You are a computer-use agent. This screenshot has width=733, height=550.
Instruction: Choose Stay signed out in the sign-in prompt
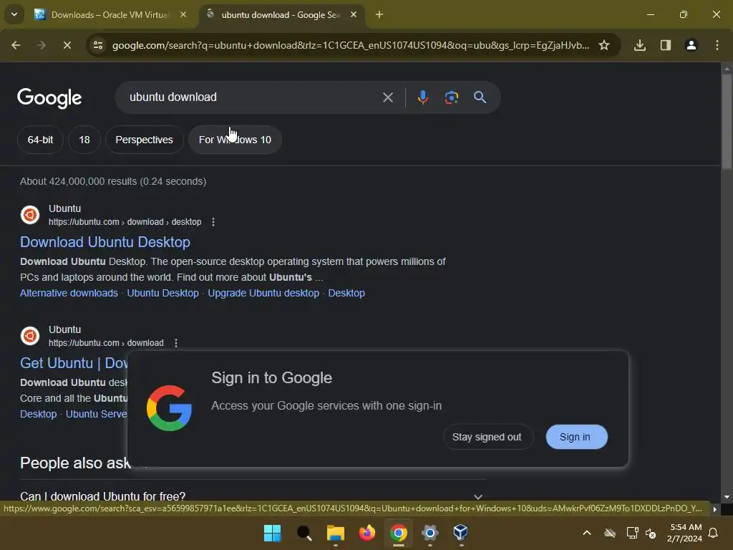pyautogui.click(x=487, y=437)
